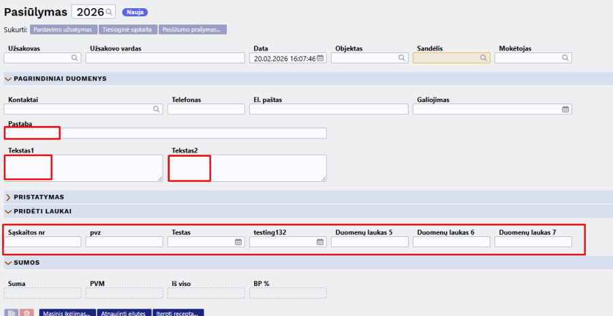Click the red delete trash icon
Screen dimensions: 613x316
point(27,313)
